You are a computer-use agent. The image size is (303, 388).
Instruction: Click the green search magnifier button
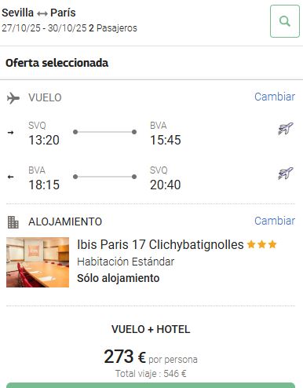click(285, 21)
